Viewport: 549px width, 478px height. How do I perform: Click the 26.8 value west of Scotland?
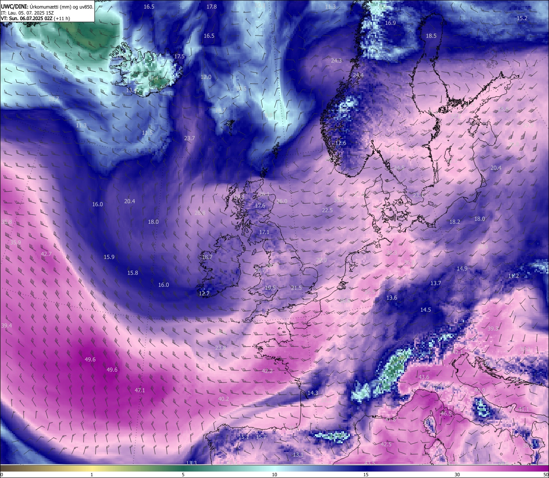point(200,213)
